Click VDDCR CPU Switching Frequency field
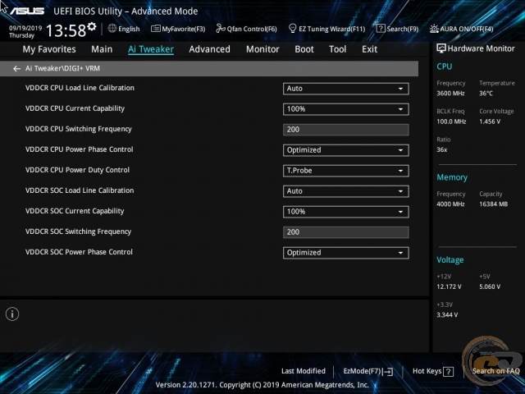Screen dimensions: 525x394 tap(346, 130)
